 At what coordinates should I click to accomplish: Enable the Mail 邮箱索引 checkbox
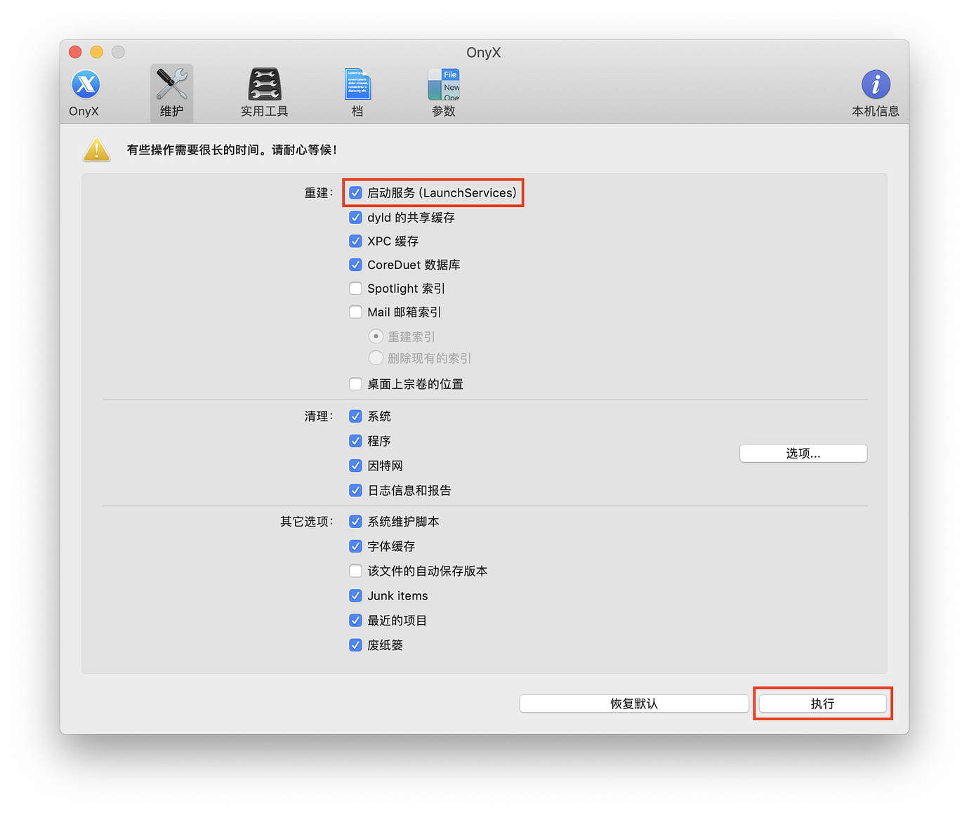pyautogui.click(x=356, y=312)
